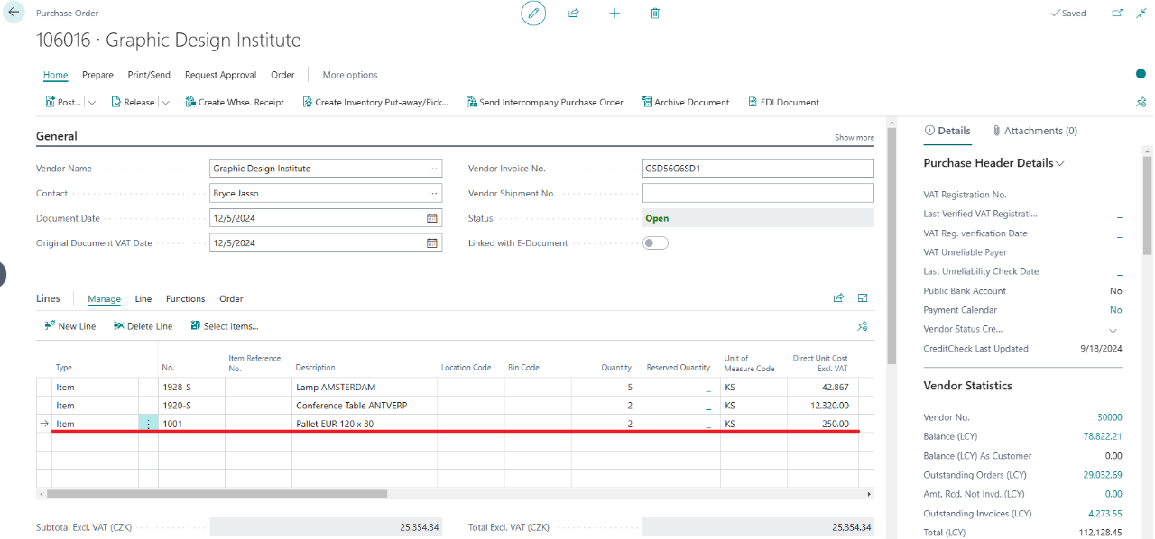Open Vendor Name lookup ellipsis
This screenshot has width=1155, height=539.
point(433,169)
